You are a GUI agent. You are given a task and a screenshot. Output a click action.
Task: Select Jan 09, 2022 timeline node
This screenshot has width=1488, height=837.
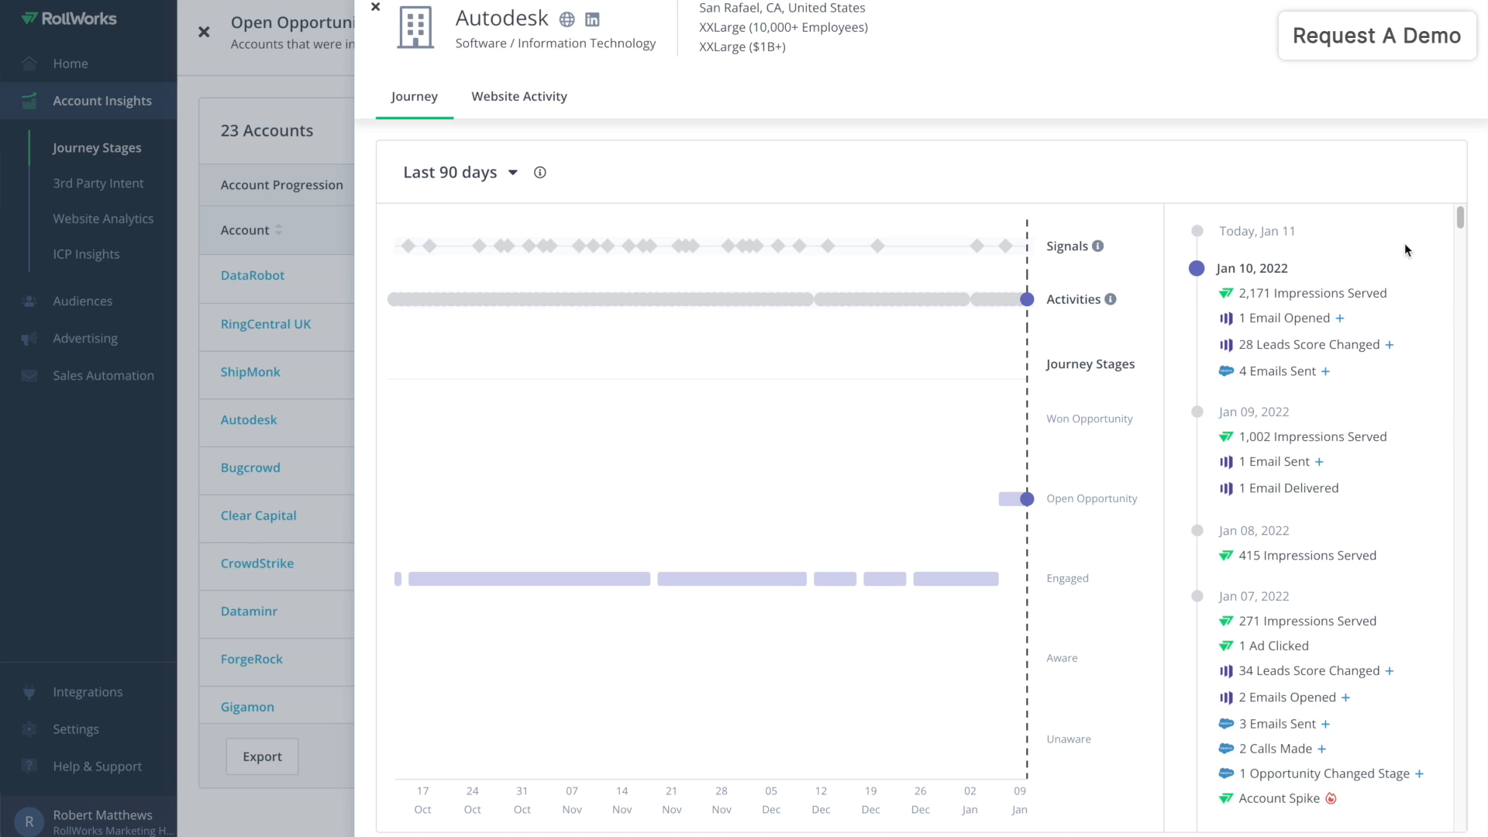click(1197, 412)
